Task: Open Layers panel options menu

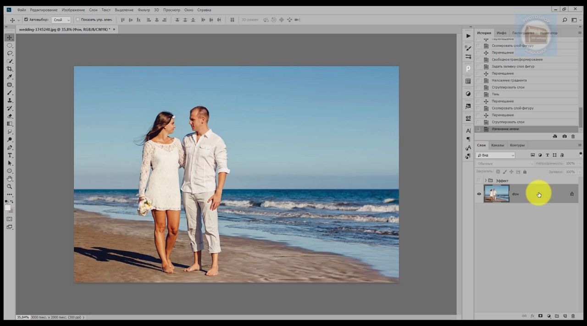Action: (580, 145)
